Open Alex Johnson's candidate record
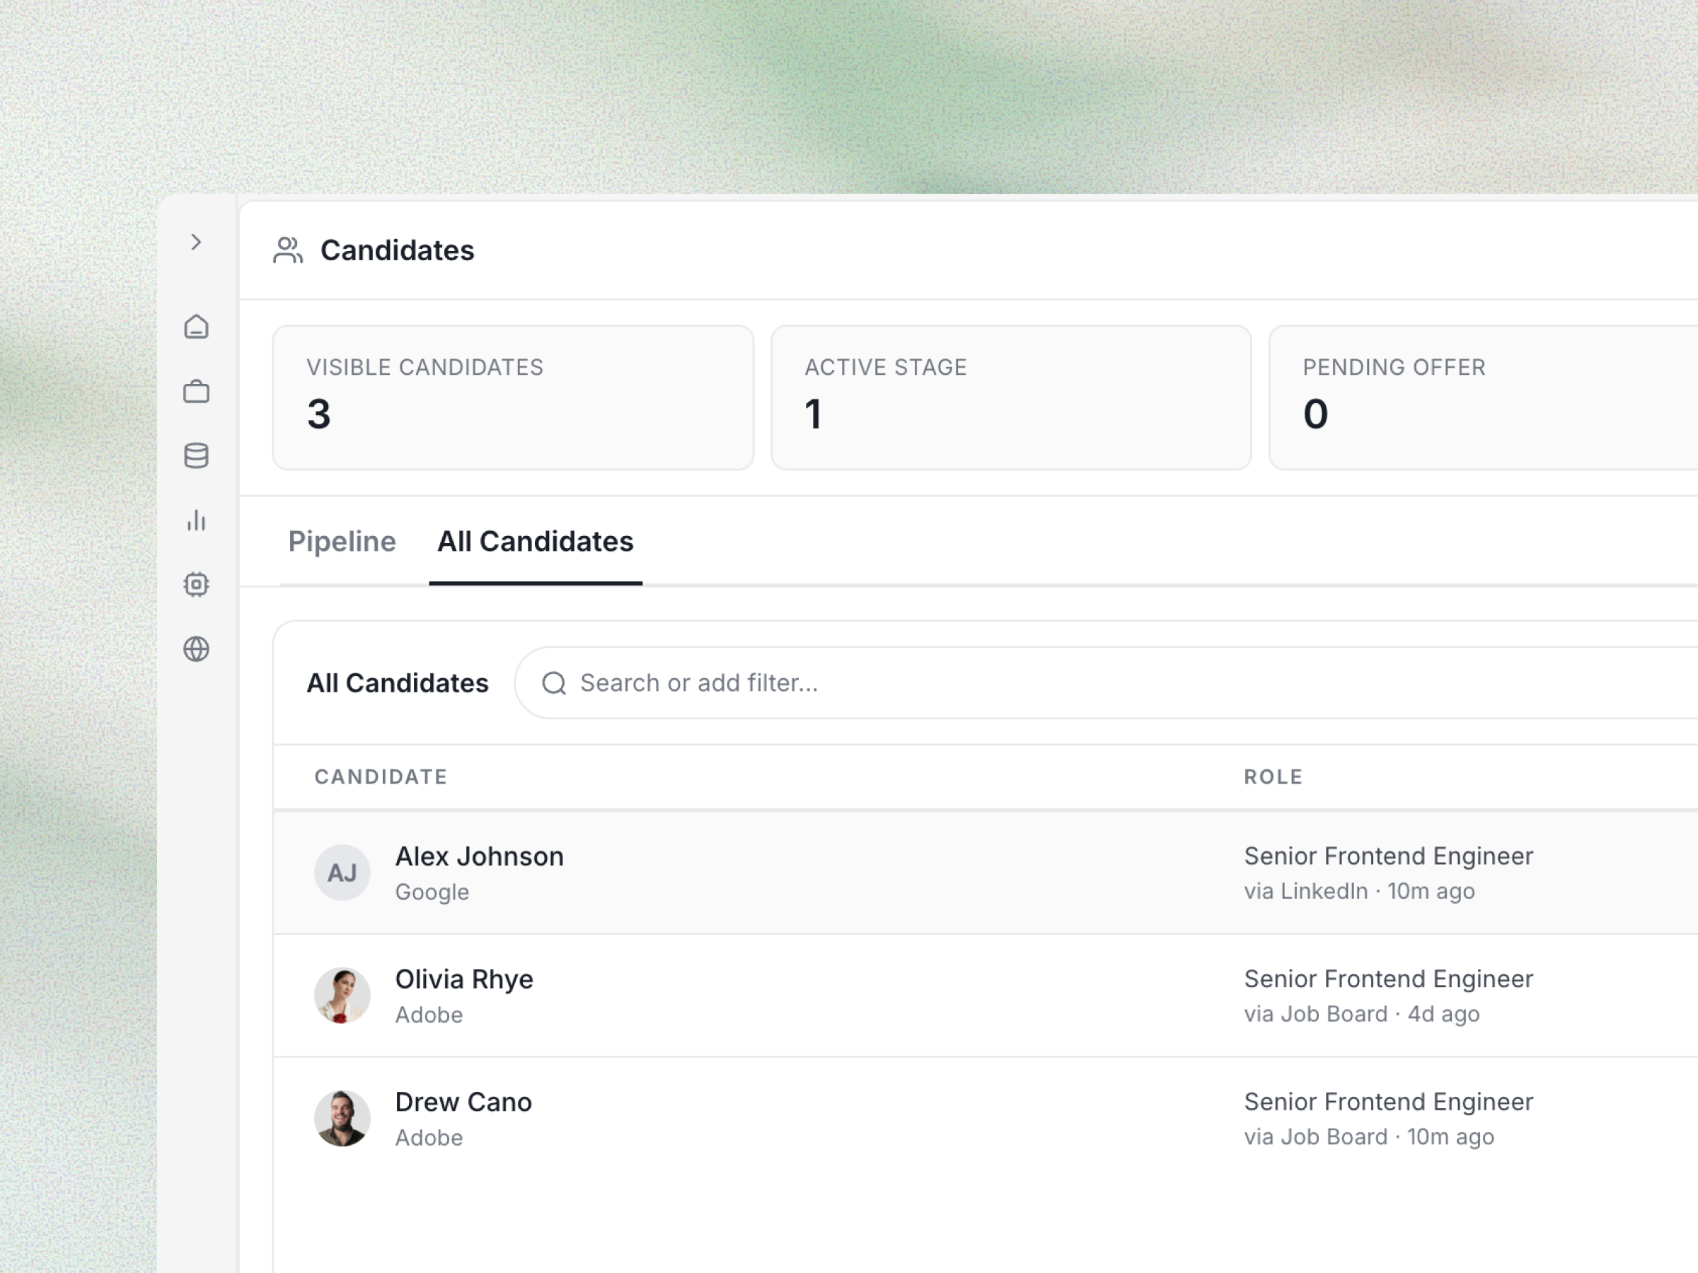Image resolution: width=1698 pixels, height=1273 pixels. pos(479,856)
